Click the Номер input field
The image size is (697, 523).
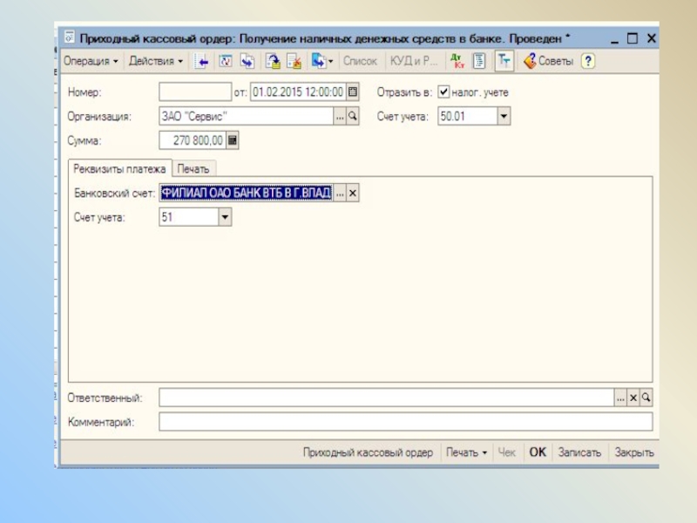pyautogui.click(x=195, y=92)
